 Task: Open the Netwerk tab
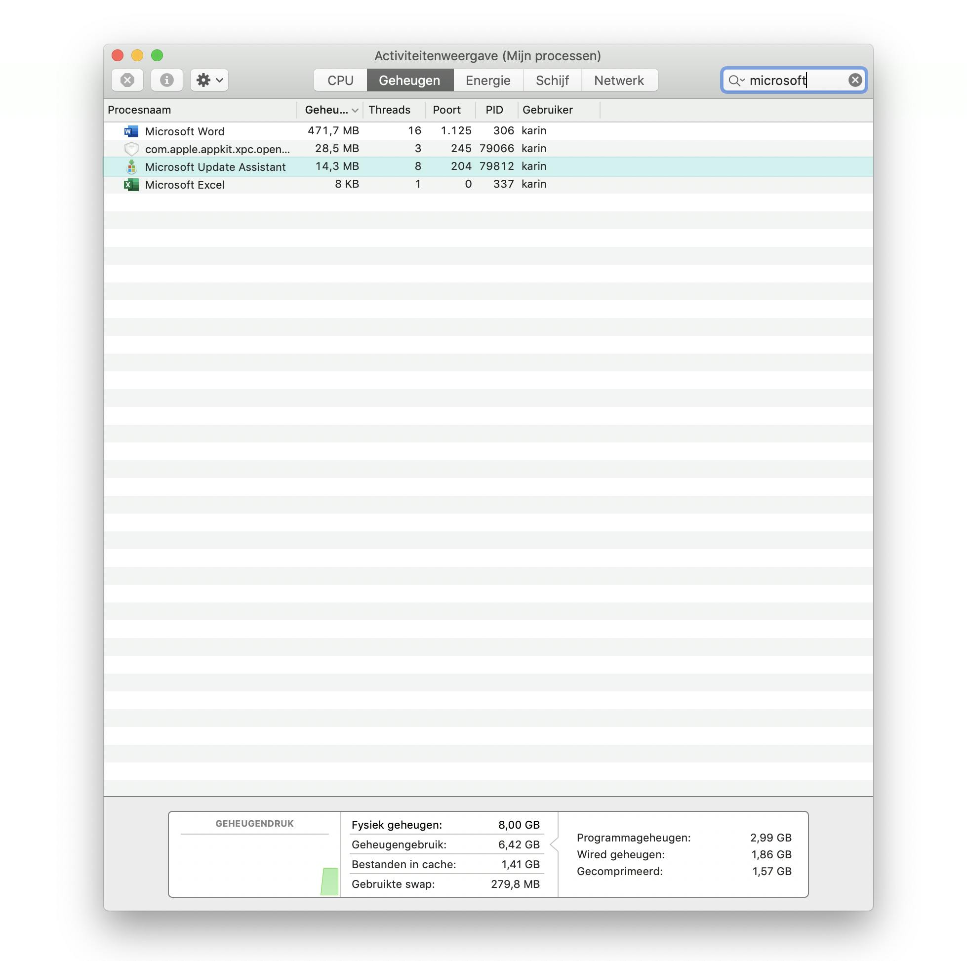[619, 80]
